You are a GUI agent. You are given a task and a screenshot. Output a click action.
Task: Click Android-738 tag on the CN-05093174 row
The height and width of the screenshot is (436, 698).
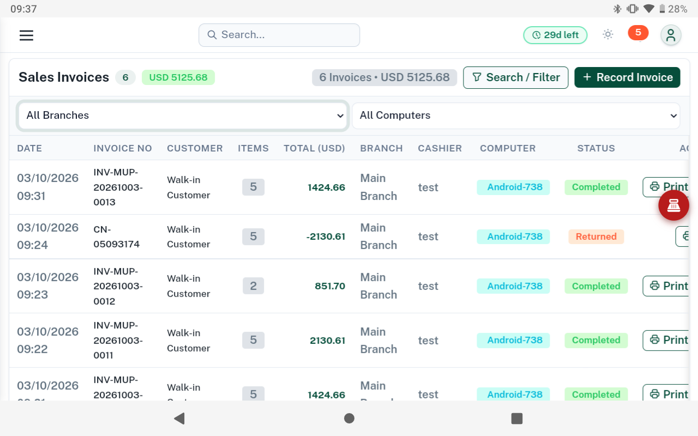(x=513, y=237)
